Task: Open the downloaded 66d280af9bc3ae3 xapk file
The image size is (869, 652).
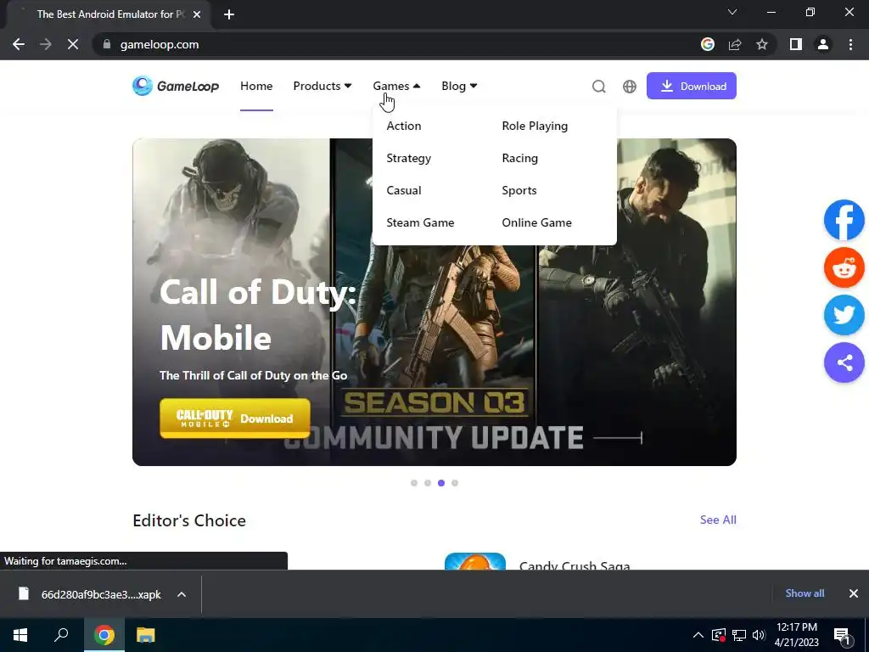Action: (x=90, y=594)
